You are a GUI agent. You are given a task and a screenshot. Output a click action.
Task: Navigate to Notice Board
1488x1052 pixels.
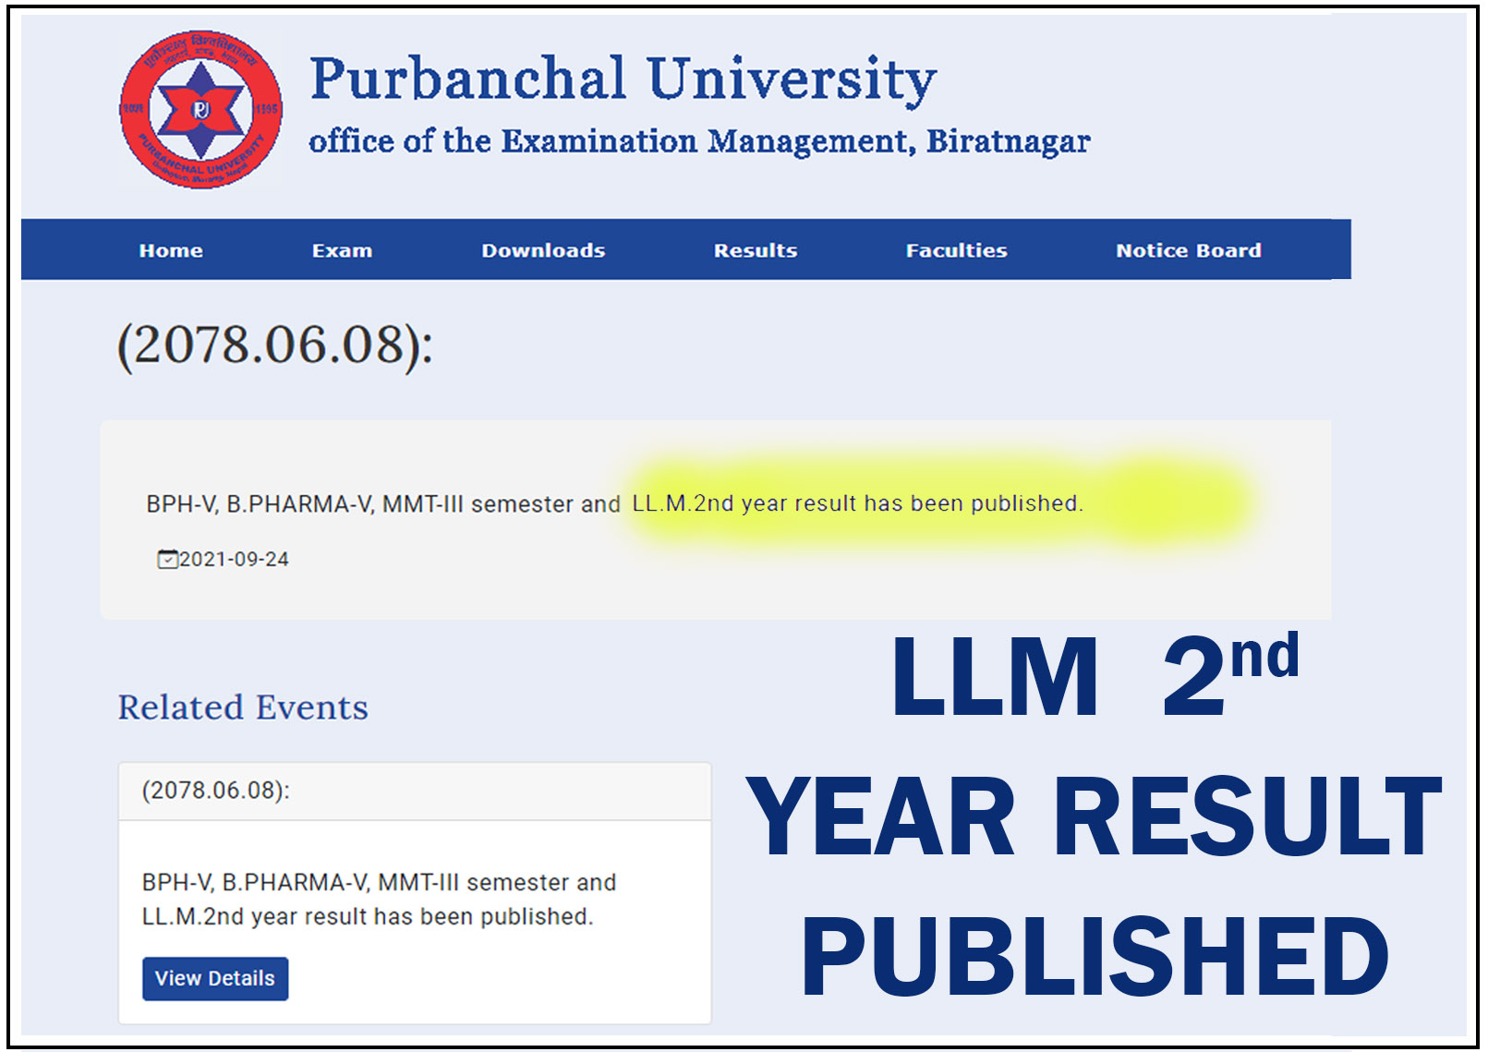pos(1188,250)
